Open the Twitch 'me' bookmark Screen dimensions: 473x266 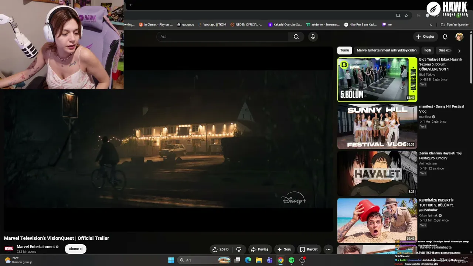387,25
